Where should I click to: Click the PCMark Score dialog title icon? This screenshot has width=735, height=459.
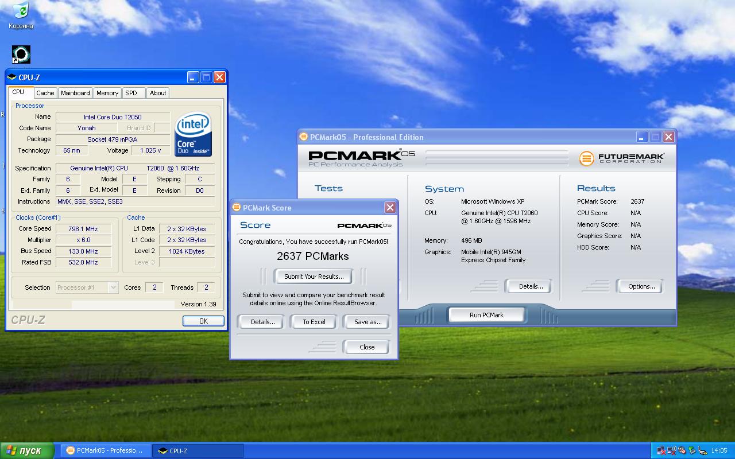click(x=237, y=208)
